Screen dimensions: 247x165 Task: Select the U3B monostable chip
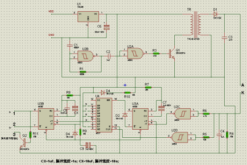46,119
